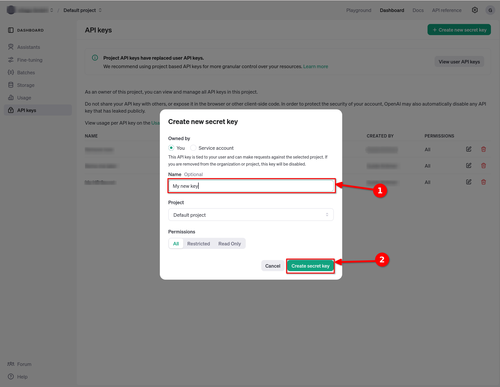
Task: Click the user avatar G icon
Action: point(490,10)
